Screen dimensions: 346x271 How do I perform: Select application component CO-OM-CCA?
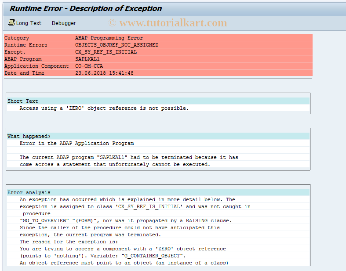coord(89,66)
